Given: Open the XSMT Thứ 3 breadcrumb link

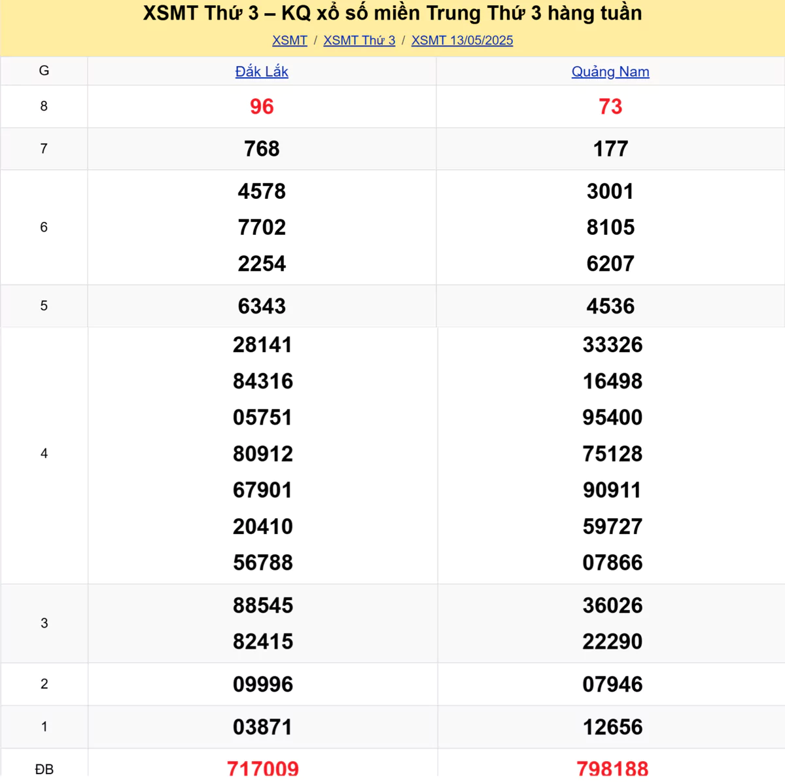Looking at the screenshot, I should 359,41.
